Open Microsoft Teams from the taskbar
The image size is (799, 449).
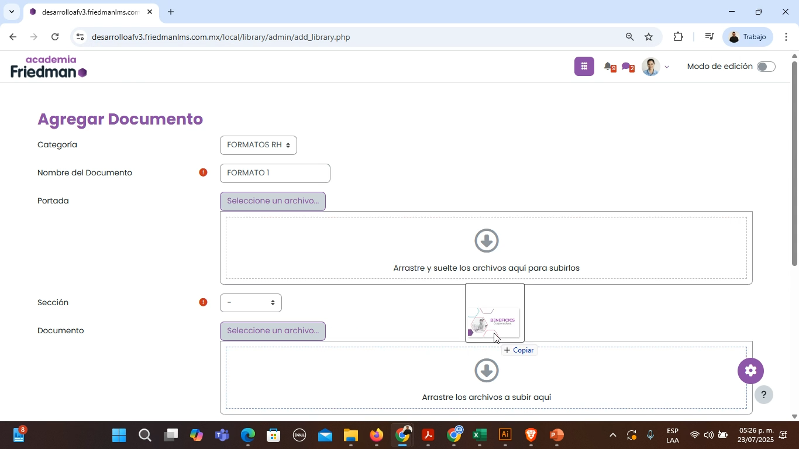click(x=222, y=435)
